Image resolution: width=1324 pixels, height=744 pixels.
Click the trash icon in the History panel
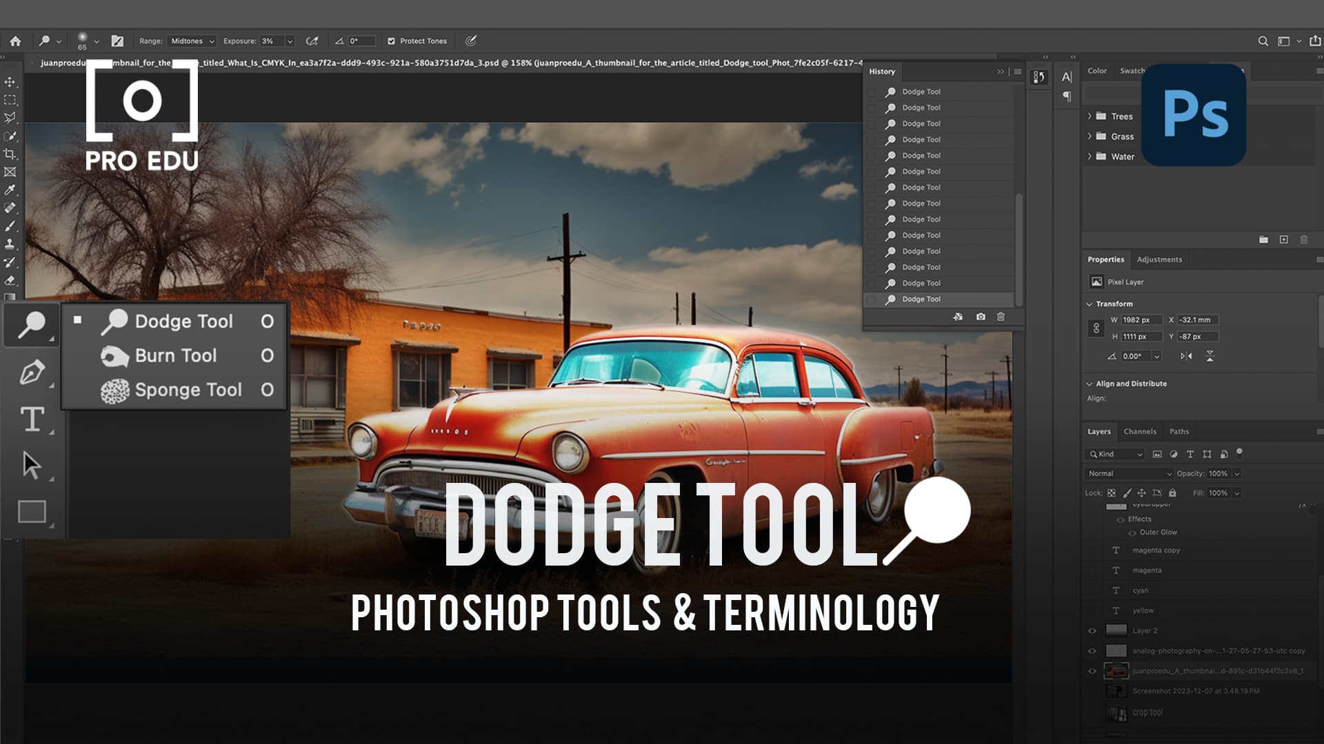(1001, 316)
